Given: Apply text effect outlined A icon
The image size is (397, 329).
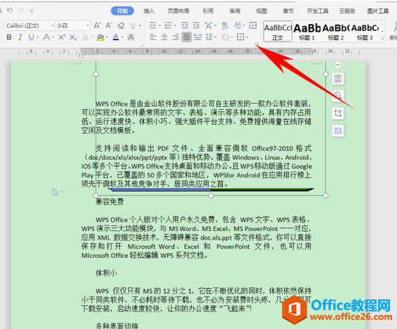Looking at the screenshot, I should pyautogui.click(x=85, y=37).
